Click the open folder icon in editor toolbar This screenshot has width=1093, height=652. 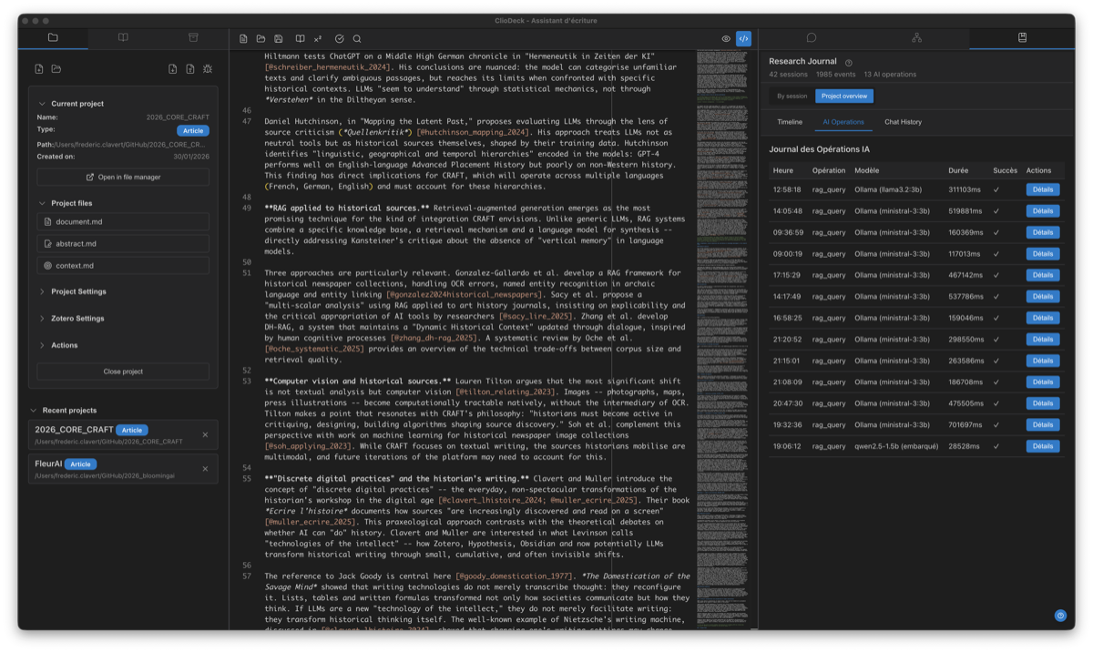pos(260,39)
